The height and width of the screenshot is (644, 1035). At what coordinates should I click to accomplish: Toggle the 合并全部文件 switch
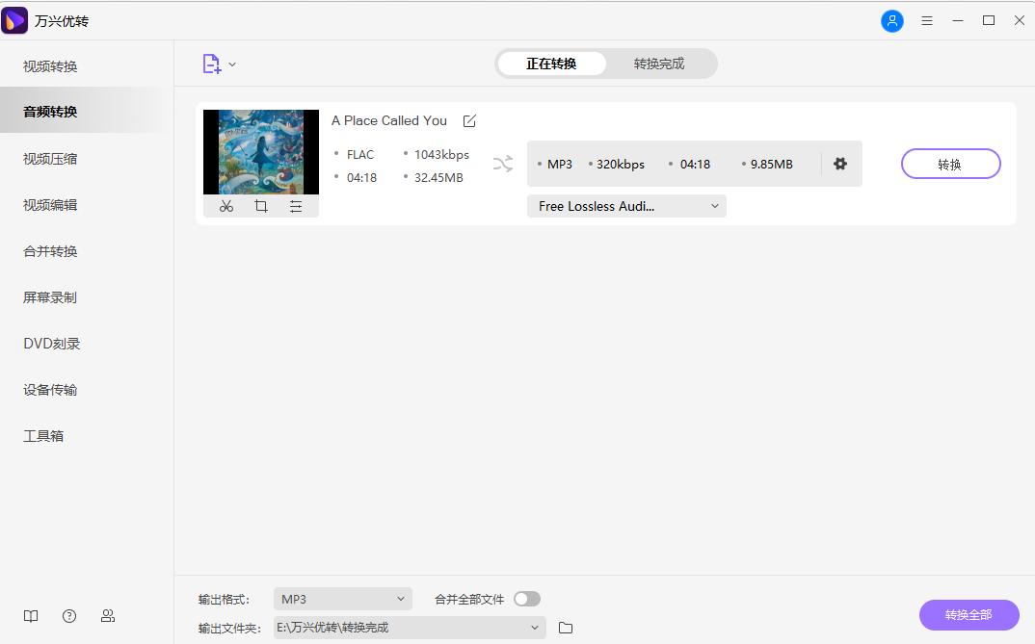(526, 598)
